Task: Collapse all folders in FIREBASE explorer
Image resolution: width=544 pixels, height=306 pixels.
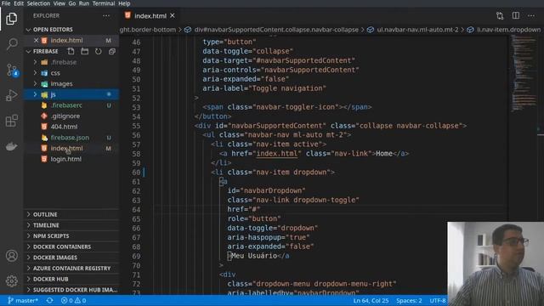Action: (x=112, y=51)
